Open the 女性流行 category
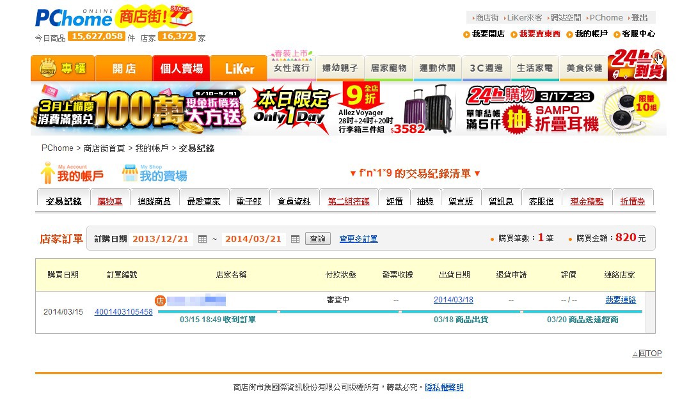The width and height of the screenshot is (689, 413). (x=291, y=68)
